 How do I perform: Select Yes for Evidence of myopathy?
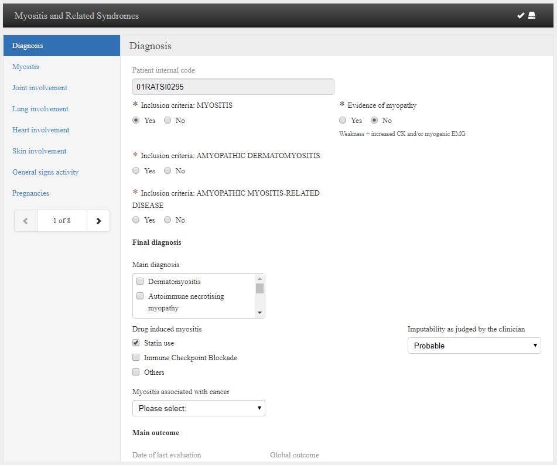tap(343, 121)
